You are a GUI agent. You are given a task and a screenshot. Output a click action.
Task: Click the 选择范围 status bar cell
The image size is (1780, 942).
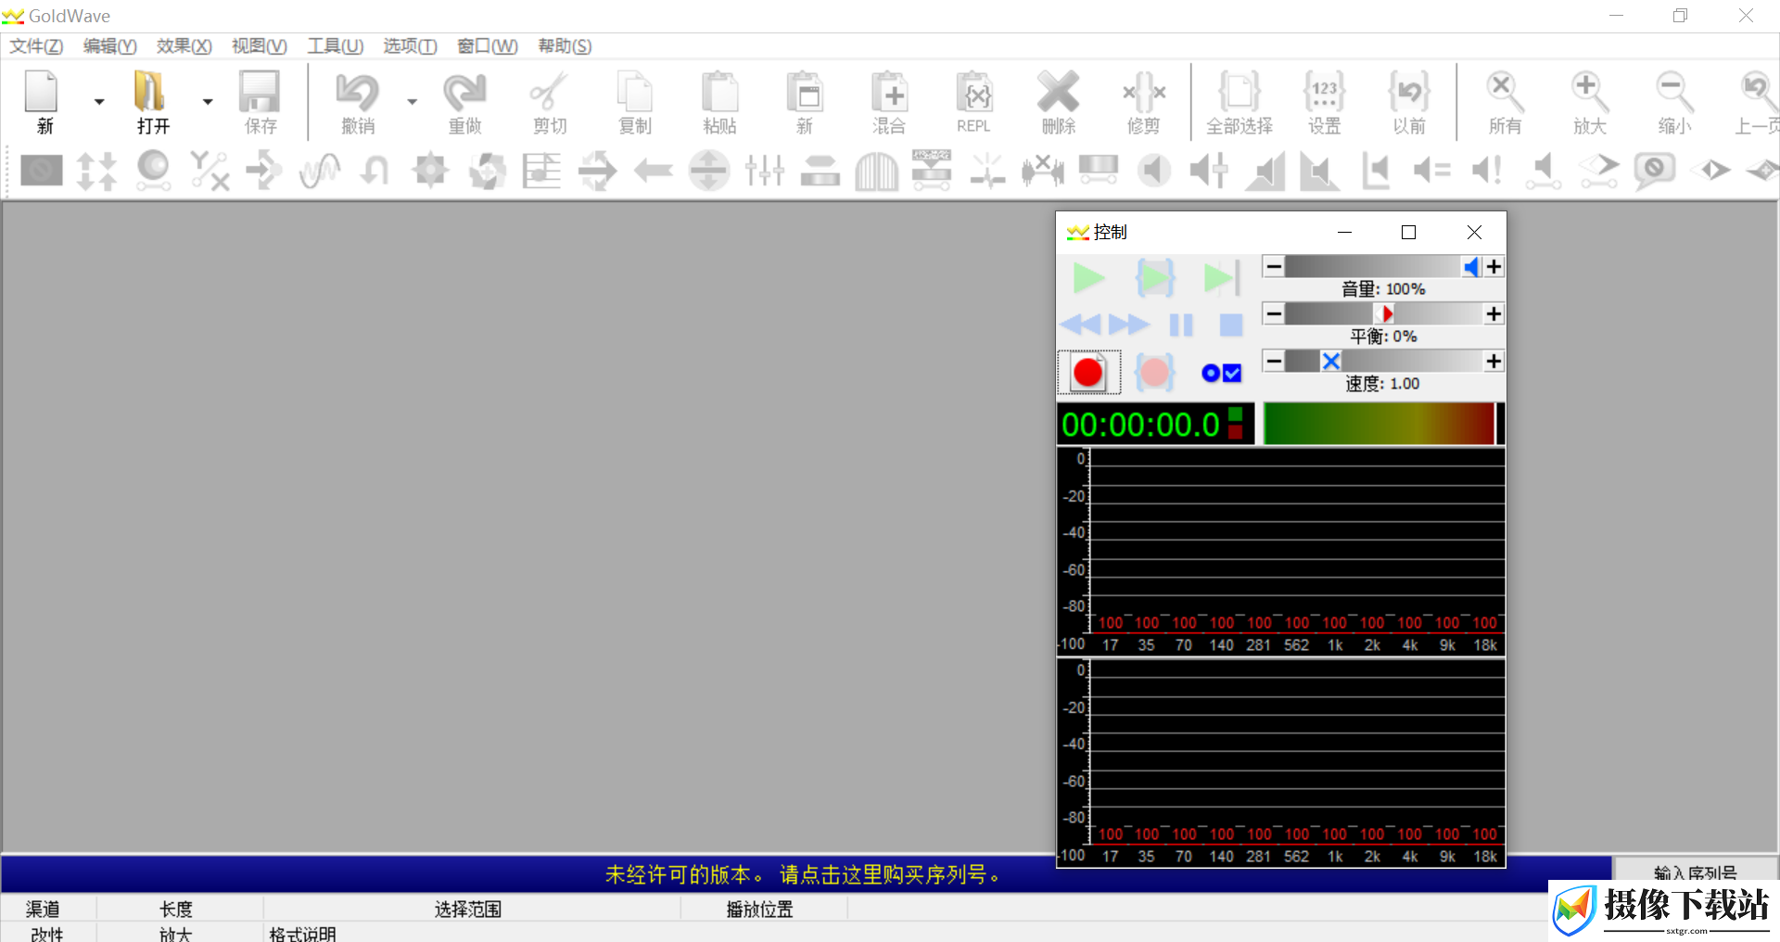tap(472, 909)
